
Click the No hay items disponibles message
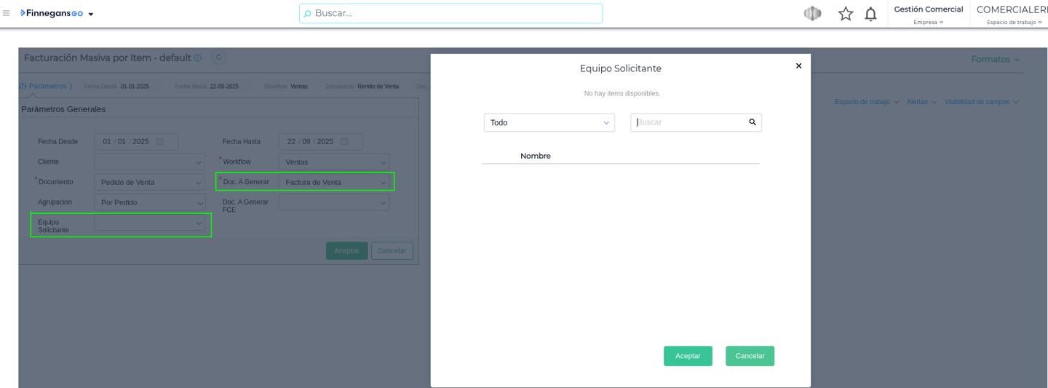point(622,93)
